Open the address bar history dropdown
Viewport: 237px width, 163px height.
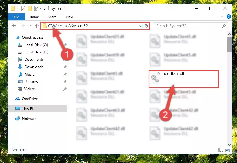(140, 26)
